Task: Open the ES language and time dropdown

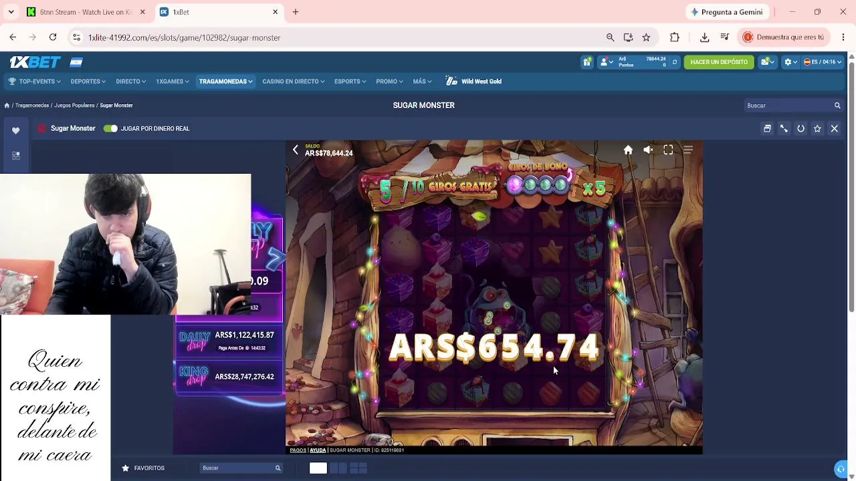Action: click(822, 62)
